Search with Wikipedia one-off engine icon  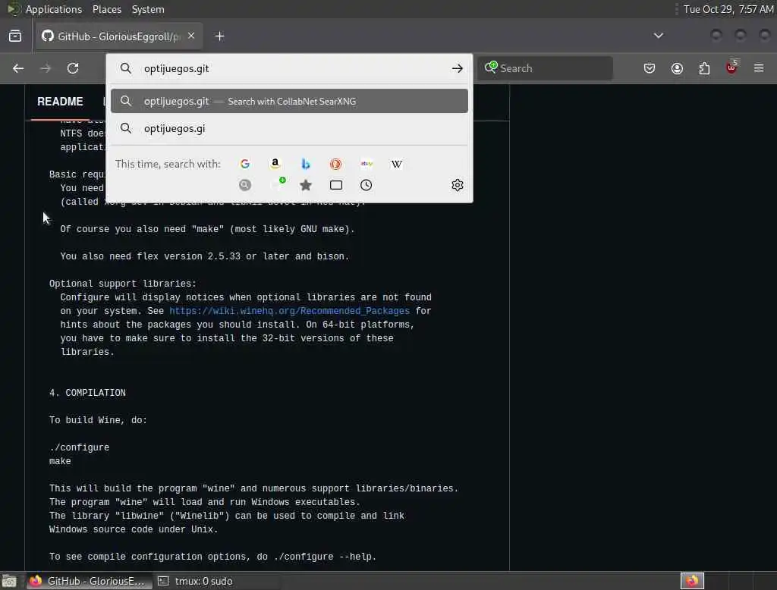[x=396, y=164]
